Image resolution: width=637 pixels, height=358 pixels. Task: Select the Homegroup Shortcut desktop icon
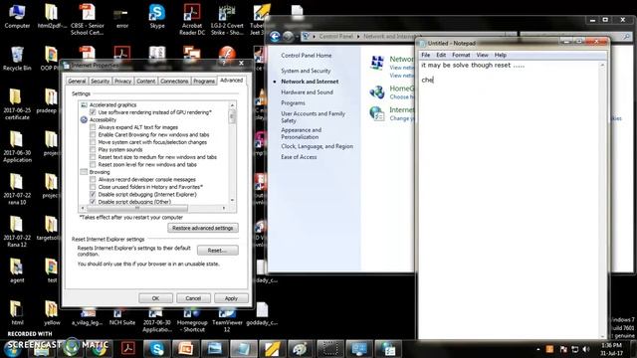[x=192, y=320]
